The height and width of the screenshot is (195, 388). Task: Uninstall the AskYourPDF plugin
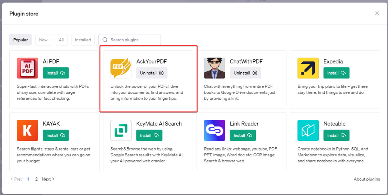click(x=152, y=73)
